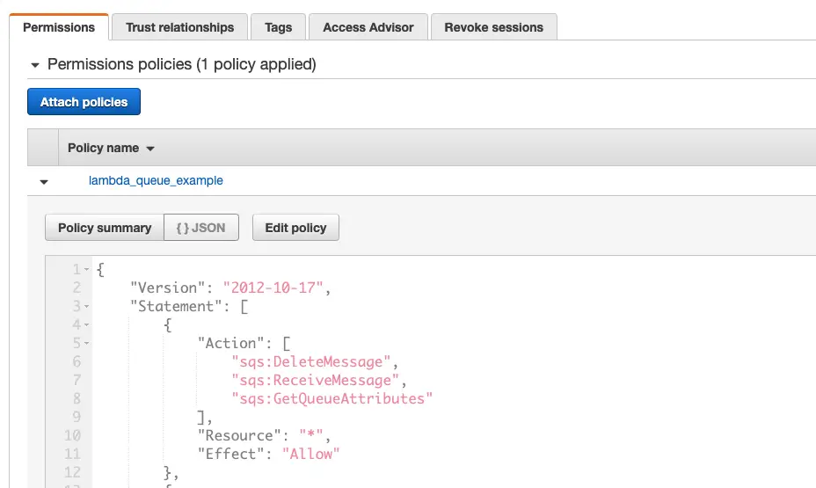Fold the Statement array at line 3
The image size is (816, 488).
[x=87, y=306]
